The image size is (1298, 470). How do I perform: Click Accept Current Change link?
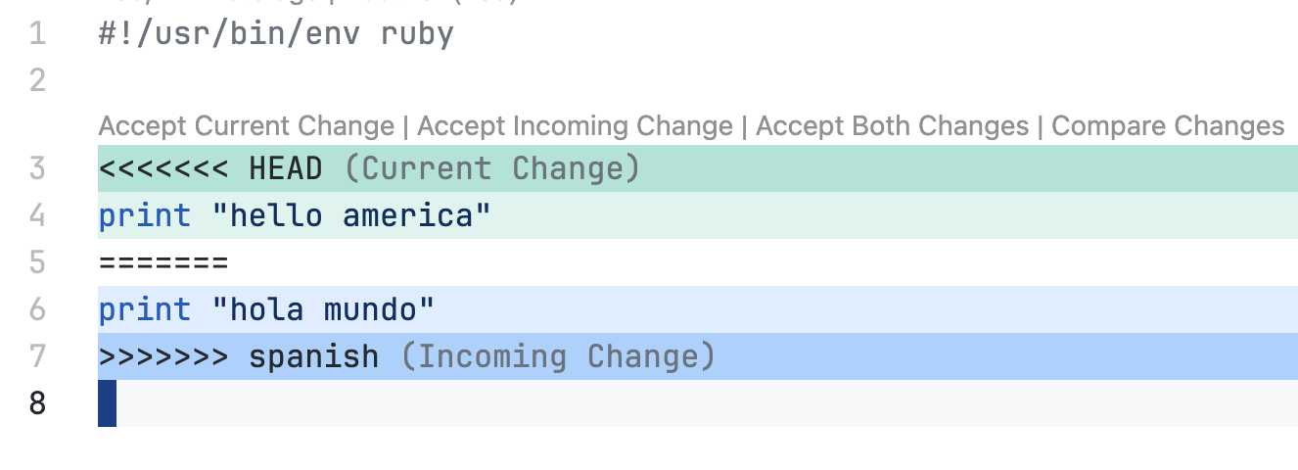pyautogui.click(x=246, y=126)
